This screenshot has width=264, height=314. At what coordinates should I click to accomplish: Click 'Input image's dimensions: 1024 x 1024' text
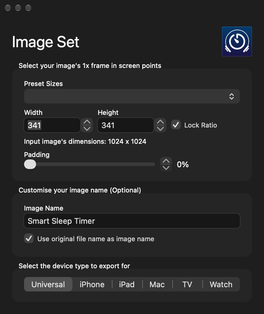pos(85,141)
